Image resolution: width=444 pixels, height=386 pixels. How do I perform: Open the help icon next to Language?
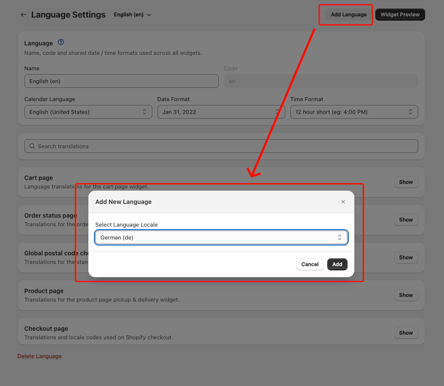(x=61, y=42)
